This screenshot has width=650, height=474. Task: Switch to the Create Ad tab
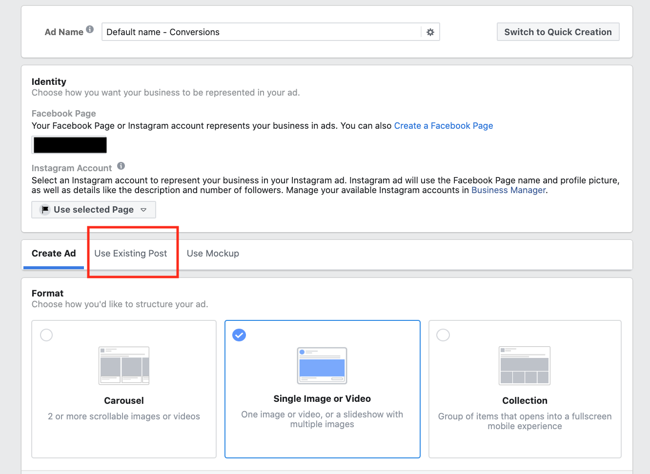[54, 254]
